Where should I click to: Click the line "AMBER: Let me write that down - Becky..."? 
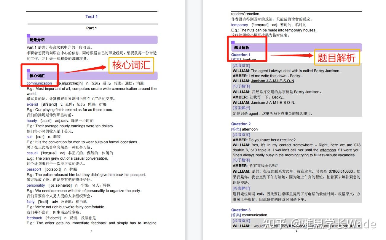(268, 76)
